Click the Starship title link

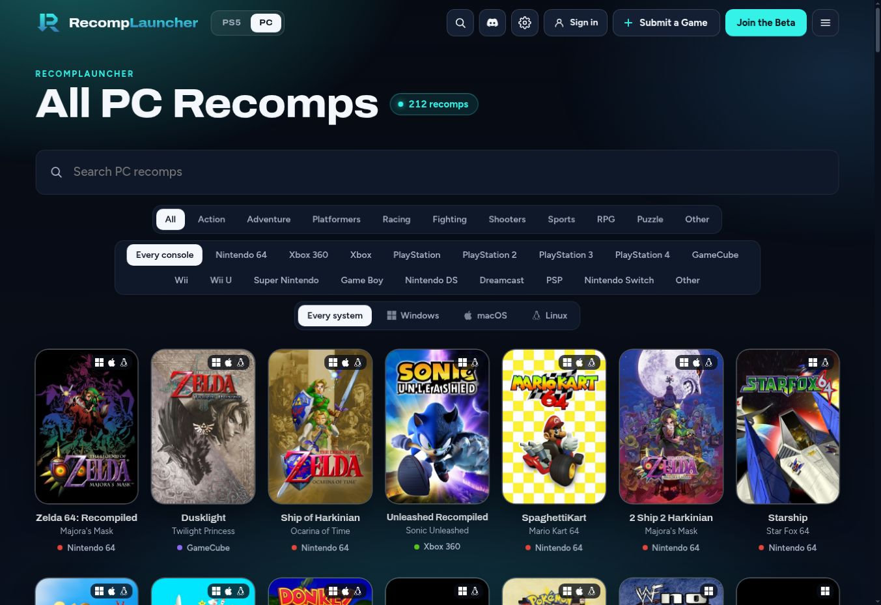click(788, 518)
